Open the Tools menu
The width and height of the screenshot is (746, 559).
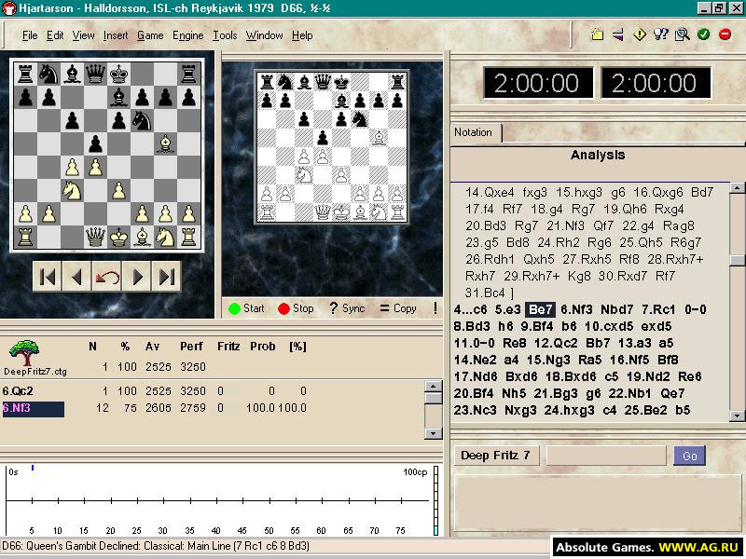click(225, 35)
